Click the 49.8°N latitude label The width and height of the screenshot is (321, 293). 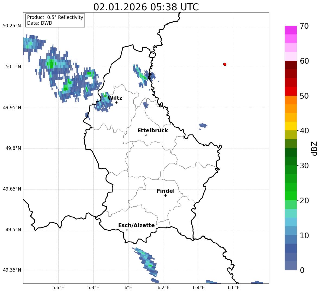[13, 148]
